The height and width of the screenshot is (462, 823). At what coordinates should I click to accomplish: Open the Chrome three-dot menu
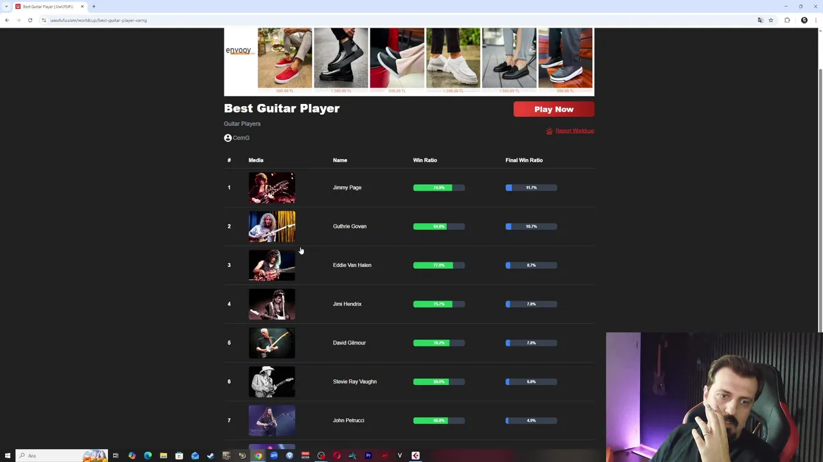point(816,20)
